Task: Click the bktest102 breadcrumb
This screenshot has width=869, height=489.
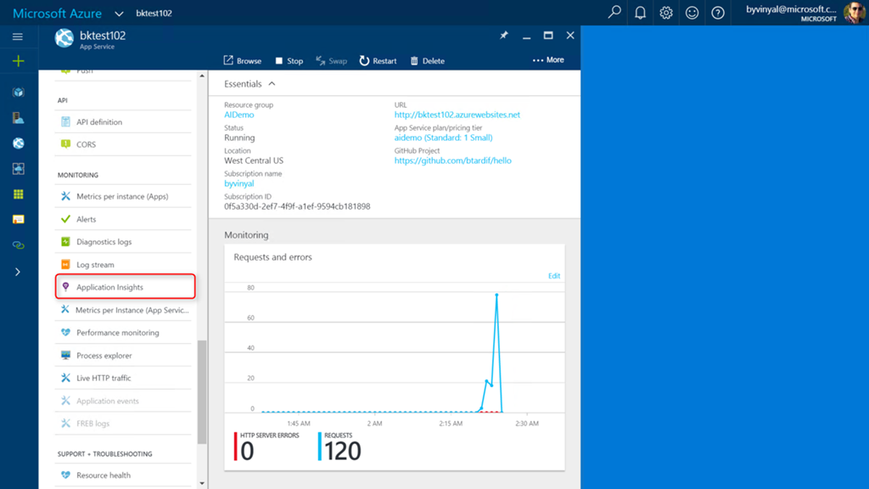Action: (x=154, y=14)
